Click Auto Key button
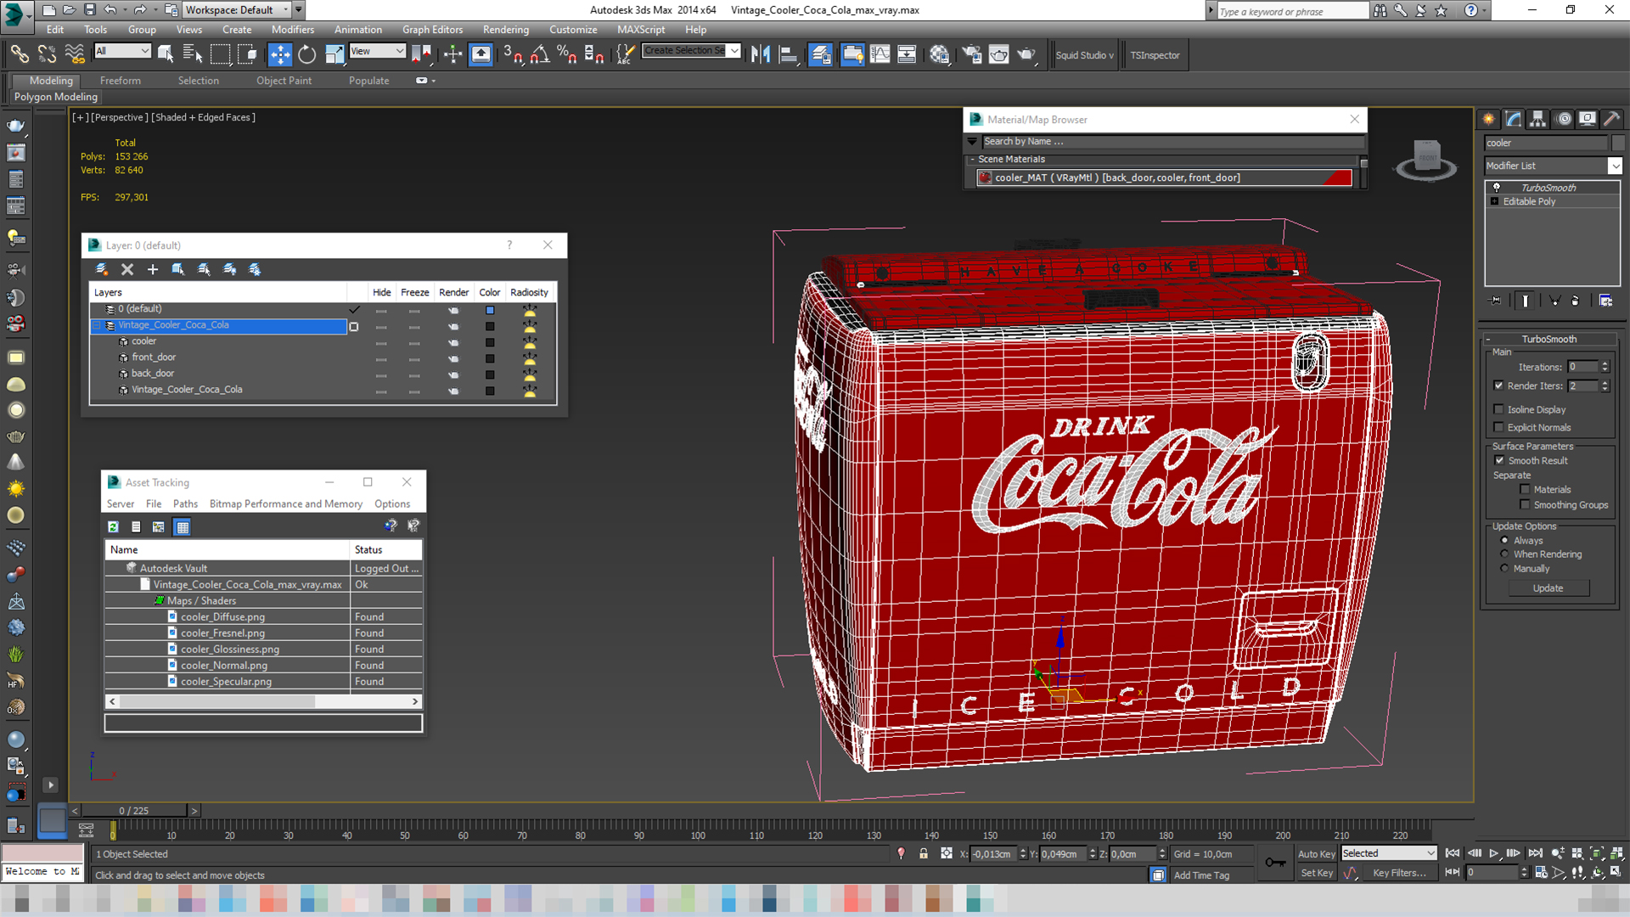This screenshot has width=1630, height=917. tap(1316, 854)
